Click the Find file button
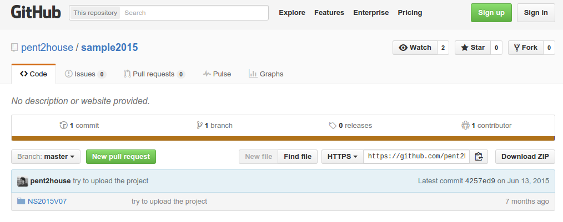Screen dimensions: 563x222 [x=298, y=157]
